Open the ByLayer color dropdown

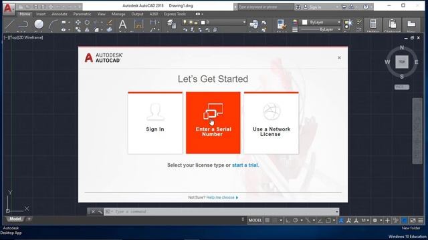point(339,22)
